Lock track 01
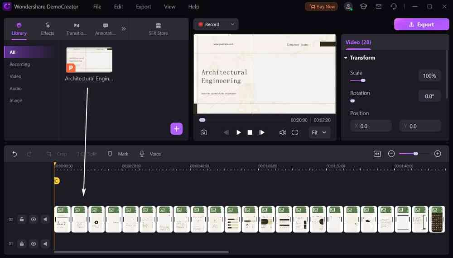 (22, 244)
